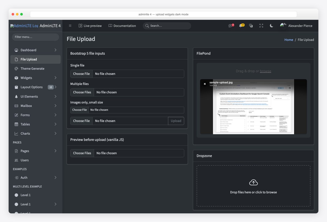Expand the UI Elements chevron

55,96
